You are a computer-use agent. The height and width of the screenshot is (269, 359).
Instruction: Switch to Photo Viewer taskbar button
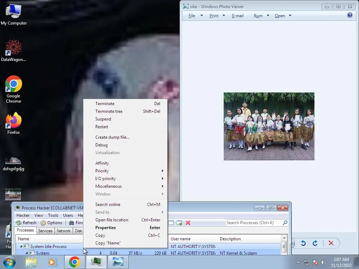[118, 262]
